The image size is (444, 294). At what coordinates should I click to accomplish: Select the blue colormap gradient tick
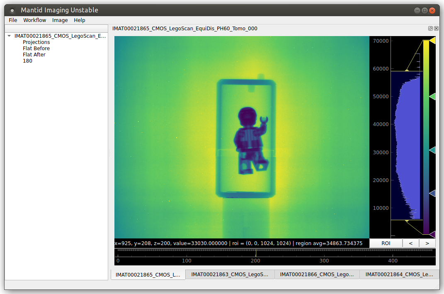point(432,194)
